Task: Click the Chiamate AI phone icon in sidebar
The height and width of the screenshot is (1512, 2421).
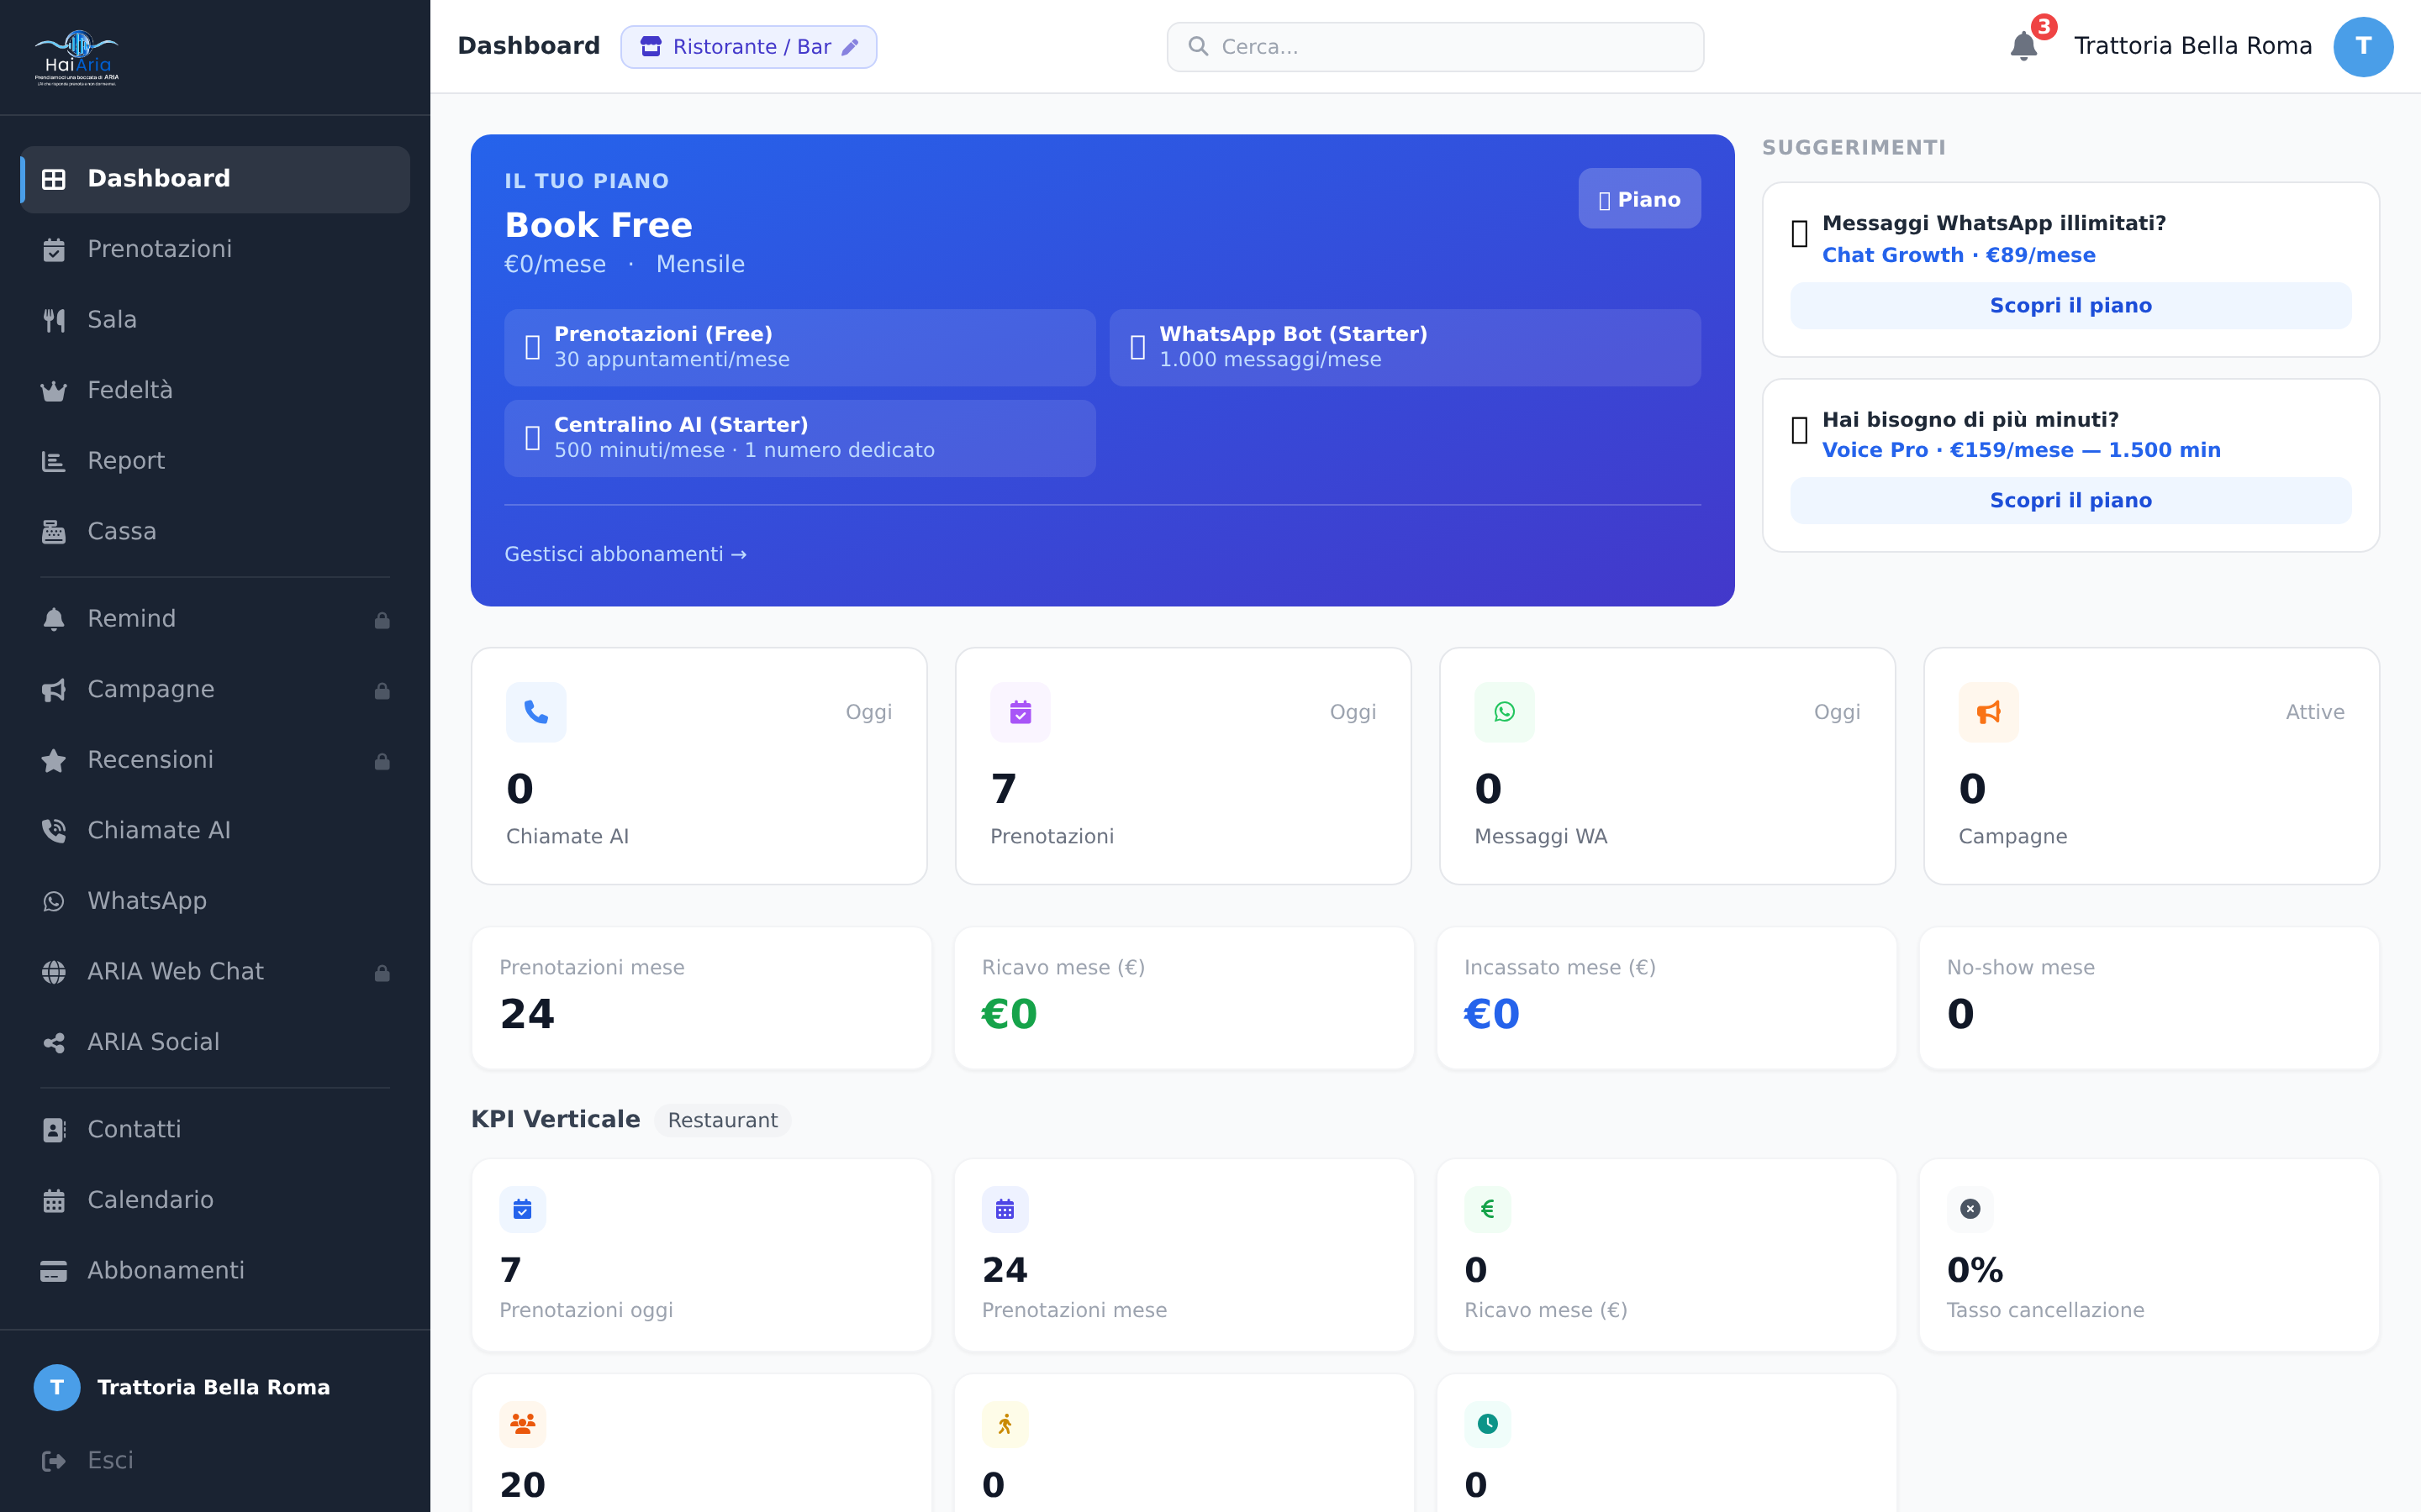Action: (x=54, y=831)
